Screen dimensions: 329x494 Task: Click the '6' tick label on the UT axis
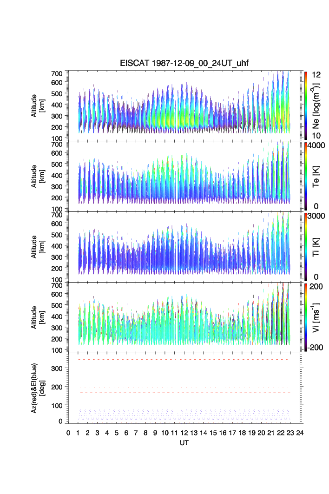pyautogui.click(x=126, y=433)
